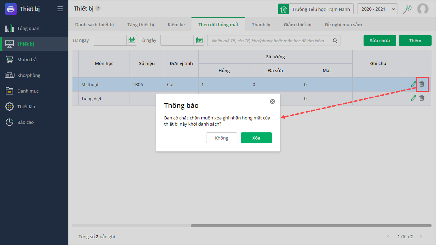
Task: Click the Thêm button
Action: coord(415,40)
